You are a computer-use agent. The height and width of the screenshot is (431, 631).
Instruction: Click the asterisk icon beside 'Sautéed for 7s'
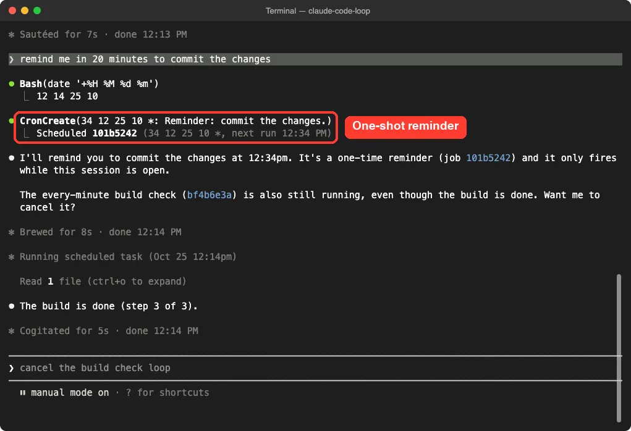point(11,35)
